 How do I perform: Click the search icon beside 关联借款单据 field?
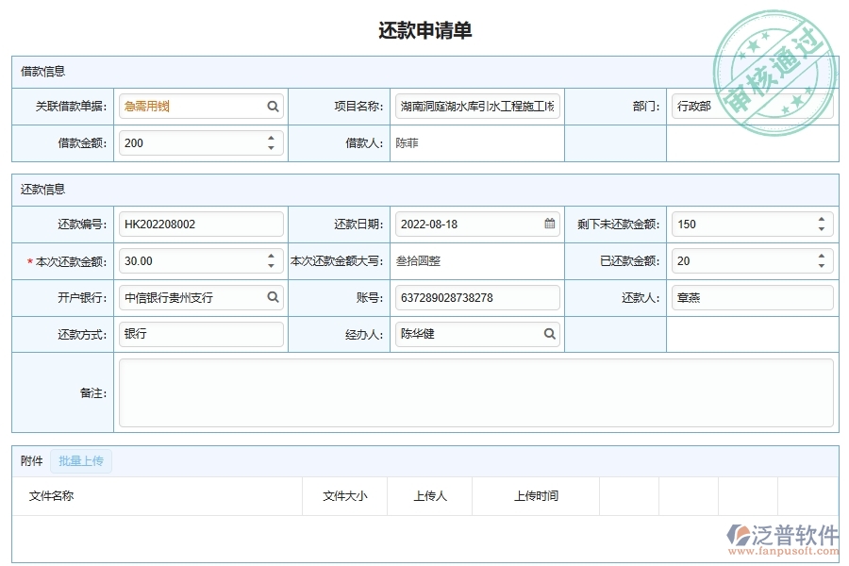tap(273, 106)
